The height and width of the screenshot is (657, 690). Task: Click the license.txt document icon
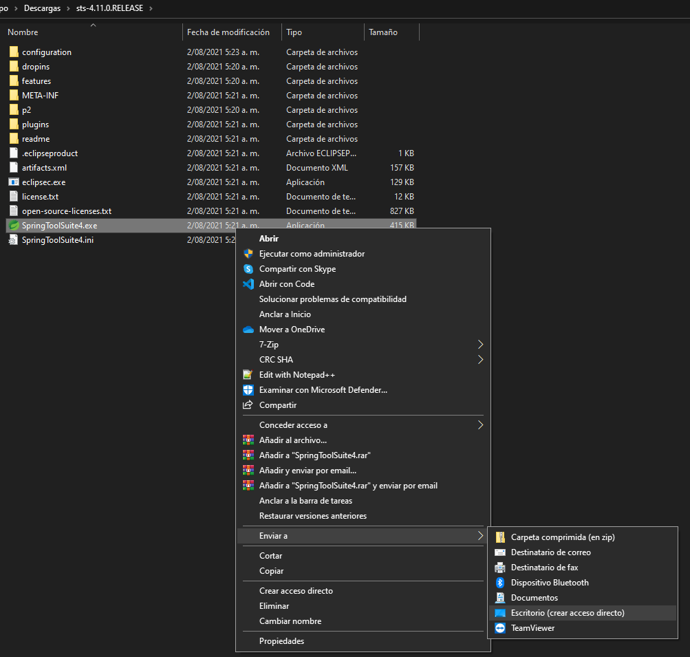(x=14, y=197)
